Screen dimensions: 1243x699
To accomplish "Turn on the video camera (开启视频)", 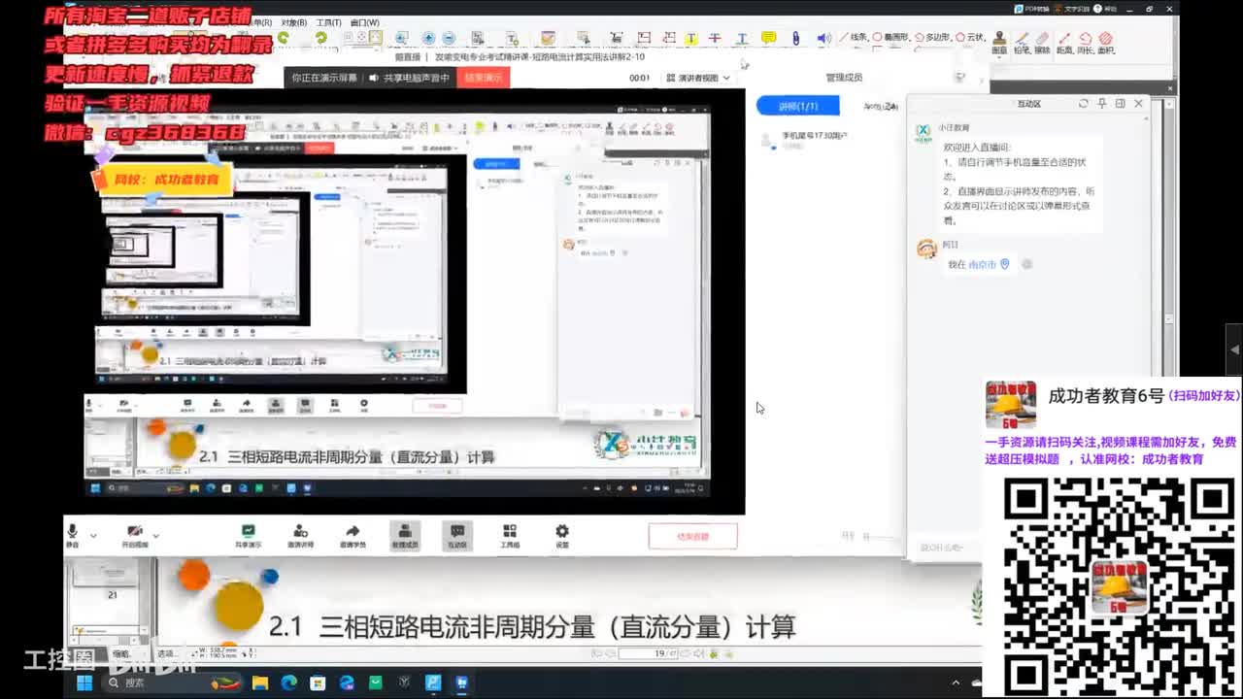I will click(134, 535).
